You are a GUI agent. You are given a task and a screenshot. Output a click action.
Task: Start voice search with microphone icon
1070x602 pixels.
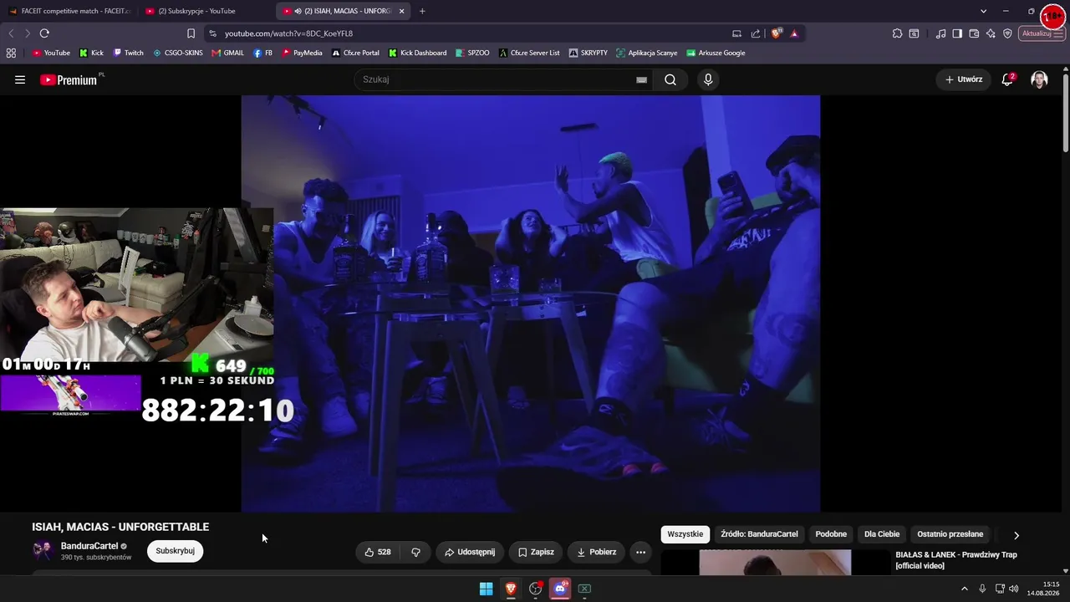708,79
